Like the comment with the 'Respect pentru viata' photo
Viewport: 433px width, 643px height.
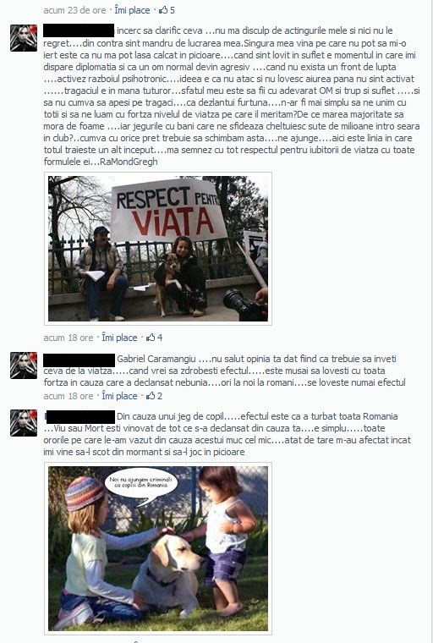(x=119, y=338)
